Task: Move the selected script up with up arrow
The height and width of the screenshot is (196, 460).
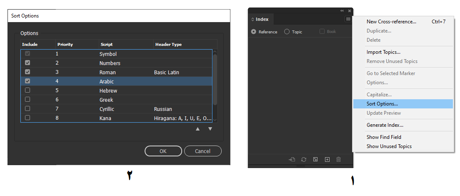Action: [198, 129]
